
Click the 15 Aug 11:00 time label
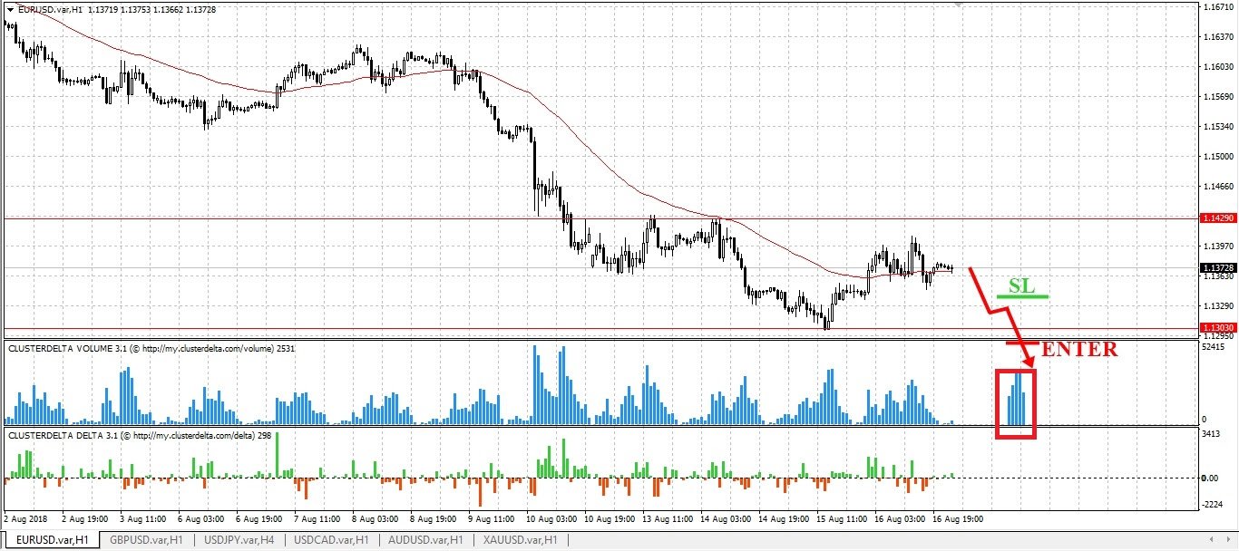coord(840,519)
